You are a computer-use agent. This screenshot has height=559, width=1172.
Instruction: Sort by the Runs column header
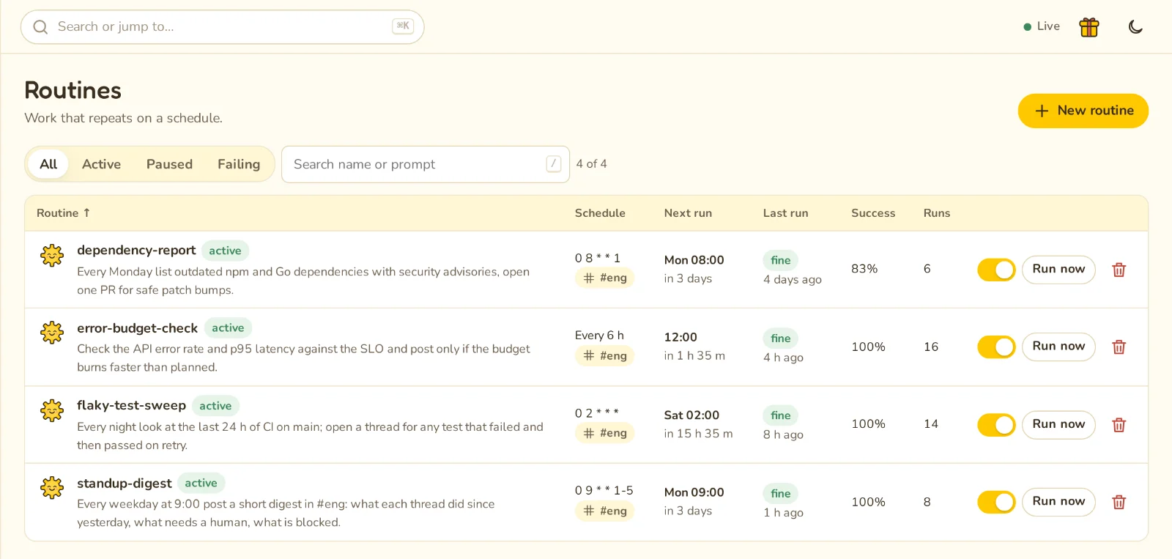(x=937, y=213)
